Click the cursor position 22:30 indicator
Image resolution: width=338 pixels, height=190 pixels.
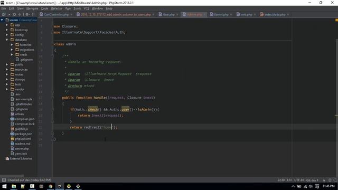click(281, 180)
